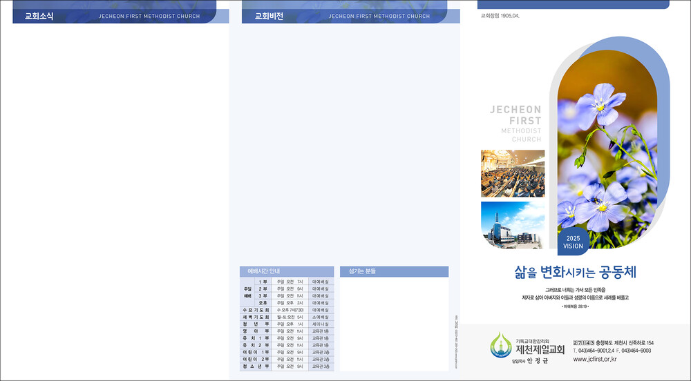This screenshot has width=691, height=381.
Task: Click the church logo emblem
Action: tap(502, 345)
